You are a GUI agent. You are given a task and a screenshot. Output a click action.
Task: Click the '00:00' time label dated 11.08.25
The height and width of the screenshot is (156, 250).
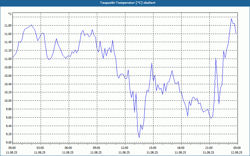(x=12, y=148)
